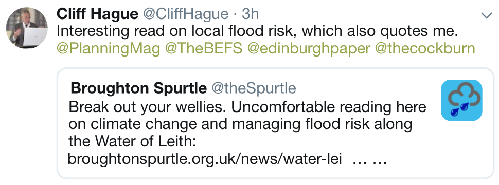Click the Cliff Hague display name

[97, 14]
